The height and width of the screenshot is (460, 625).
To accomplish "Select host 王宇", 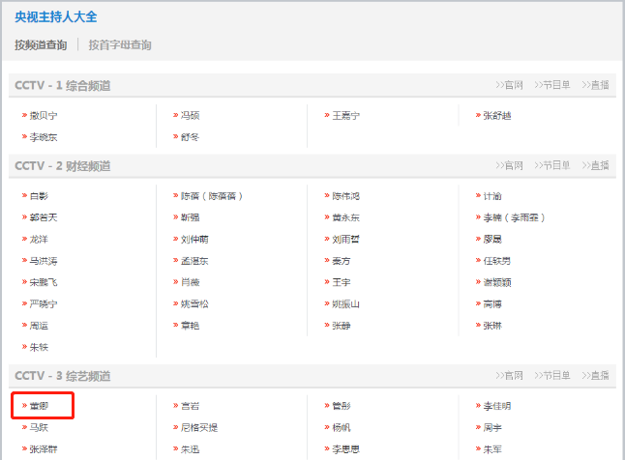I will point(342,282).
